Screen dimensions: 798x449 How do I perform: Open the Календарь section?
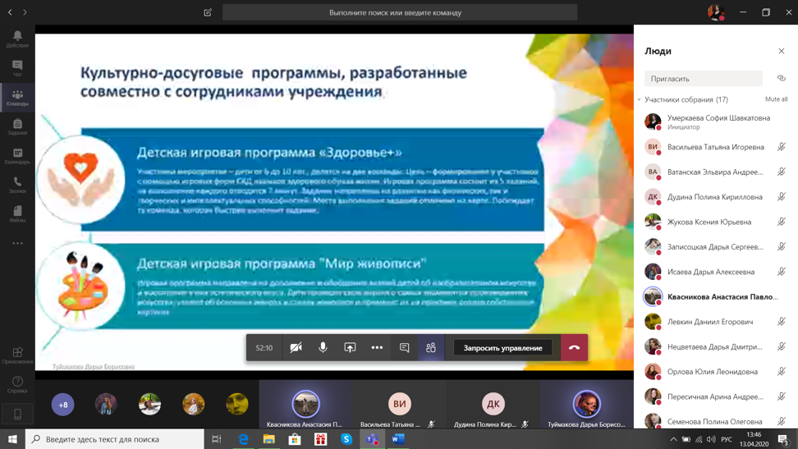point(17,155)
